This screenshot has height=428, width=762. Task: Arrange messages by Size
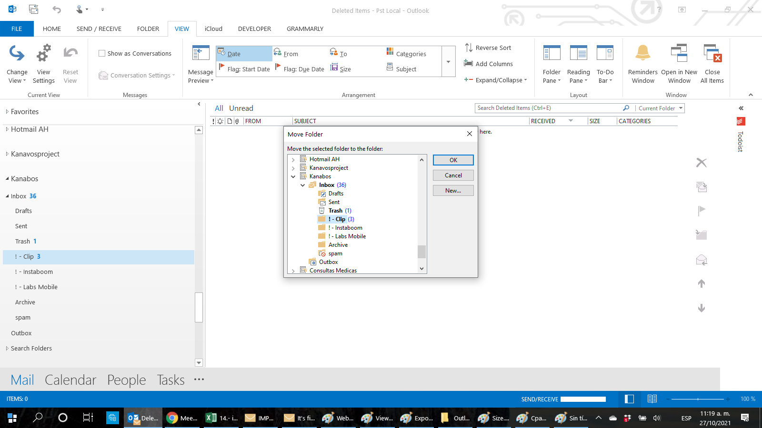(341, 69)
